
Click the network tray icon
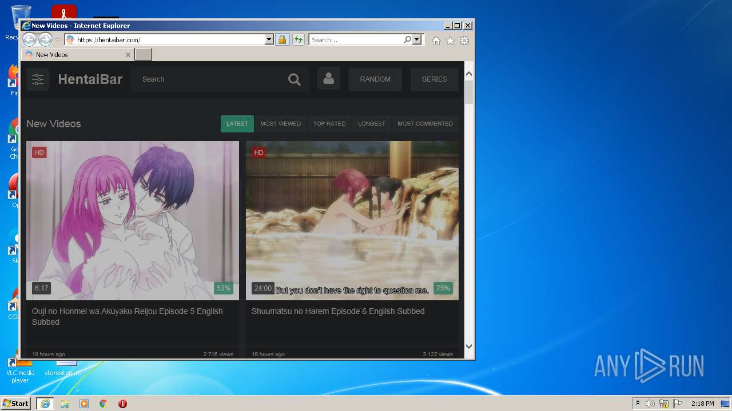664,404
